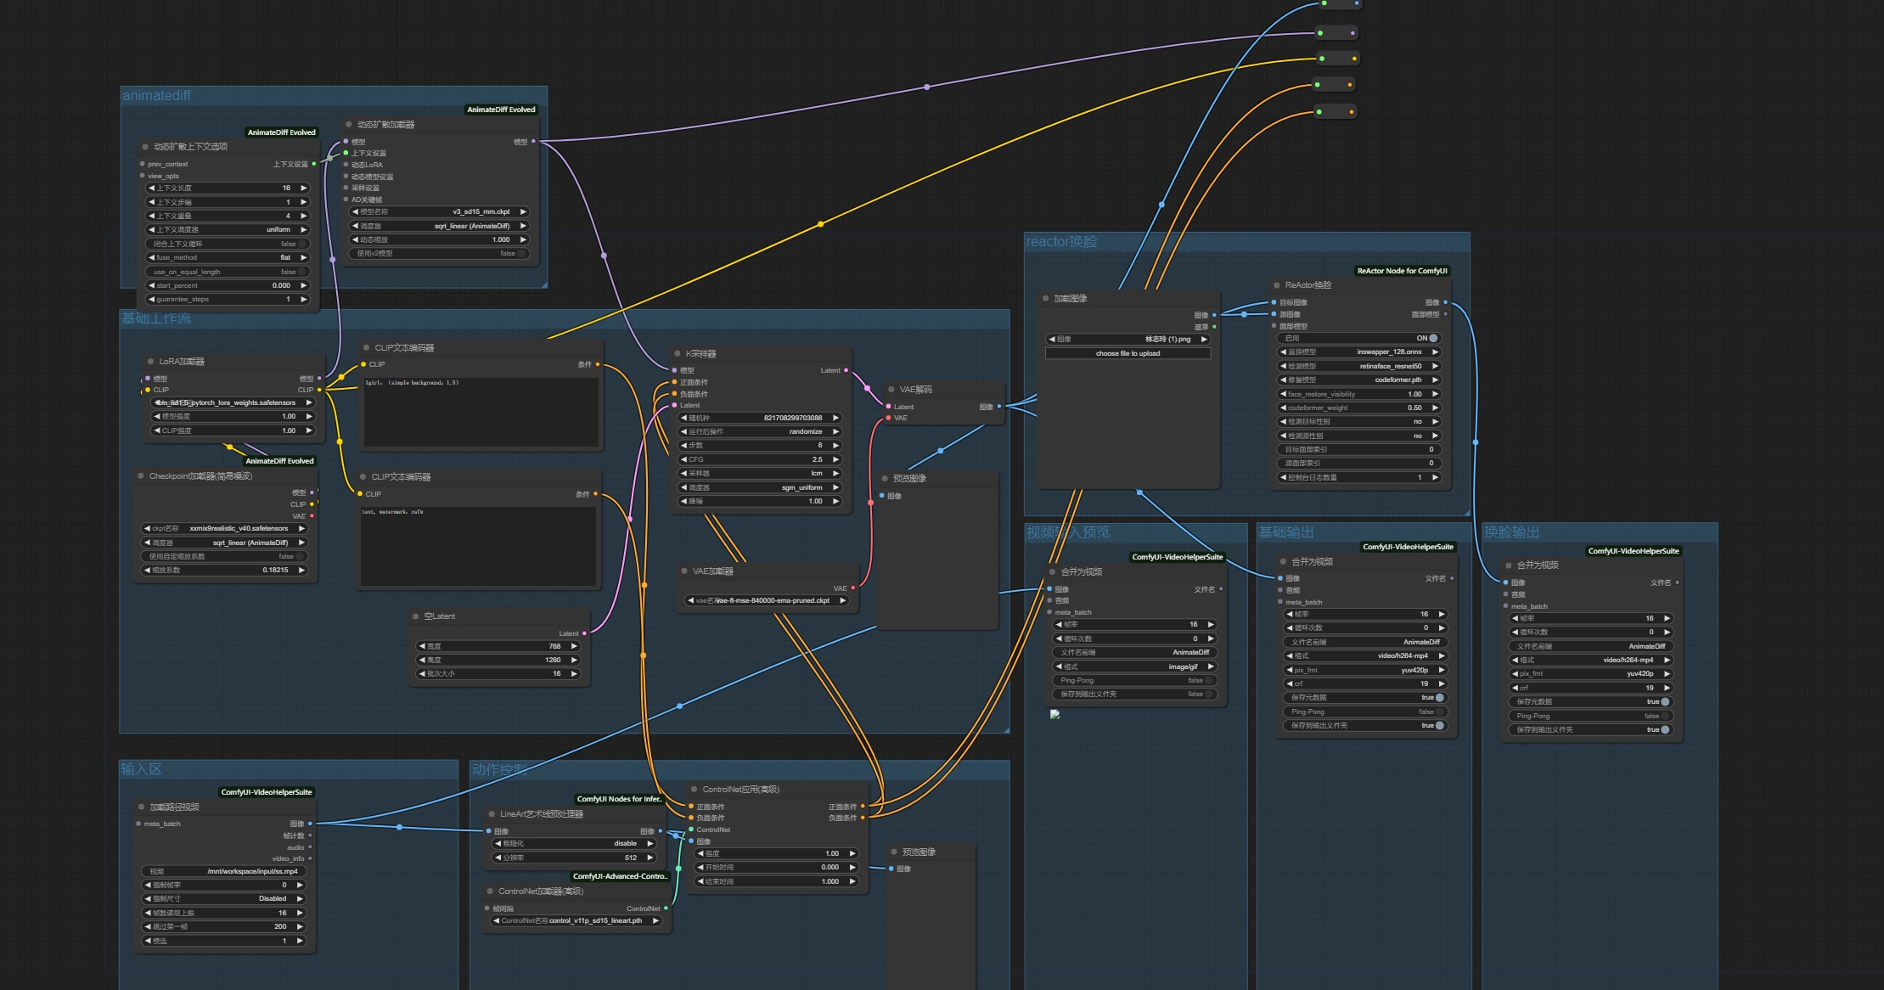This screenshot has width=1884, height=990.
Task: Collapse the ControlNet应用(高级) node via title dot
Action: (x=694, y=790)
